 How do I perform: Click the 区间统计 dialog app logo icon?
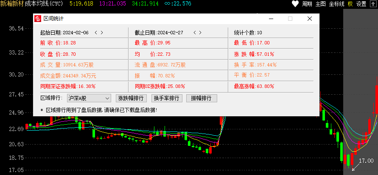coord(38,19)
